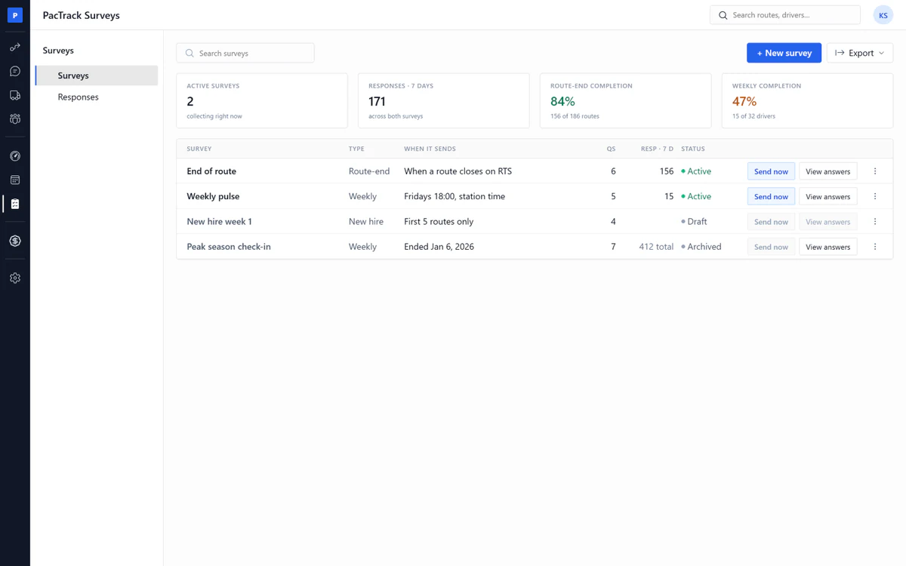View answers for Peak season check-in
Viewport: 906px width, 566px height.
827,247
